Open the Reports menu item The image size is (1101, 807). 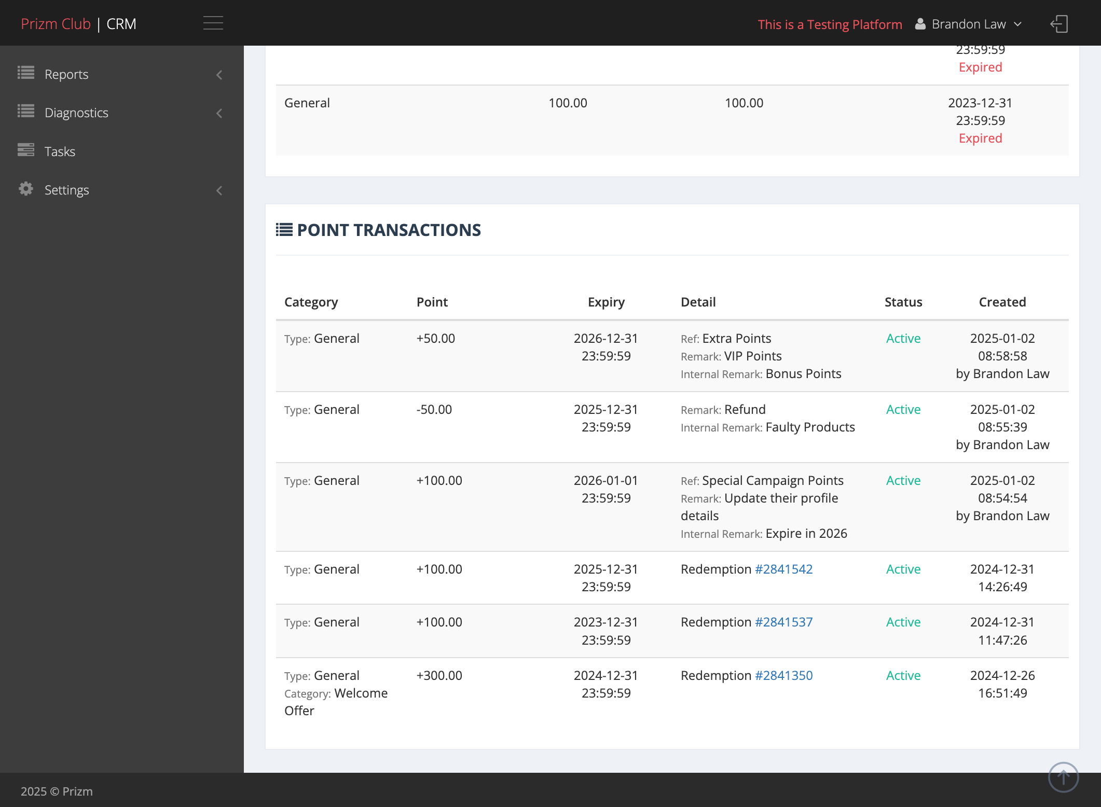122,74
